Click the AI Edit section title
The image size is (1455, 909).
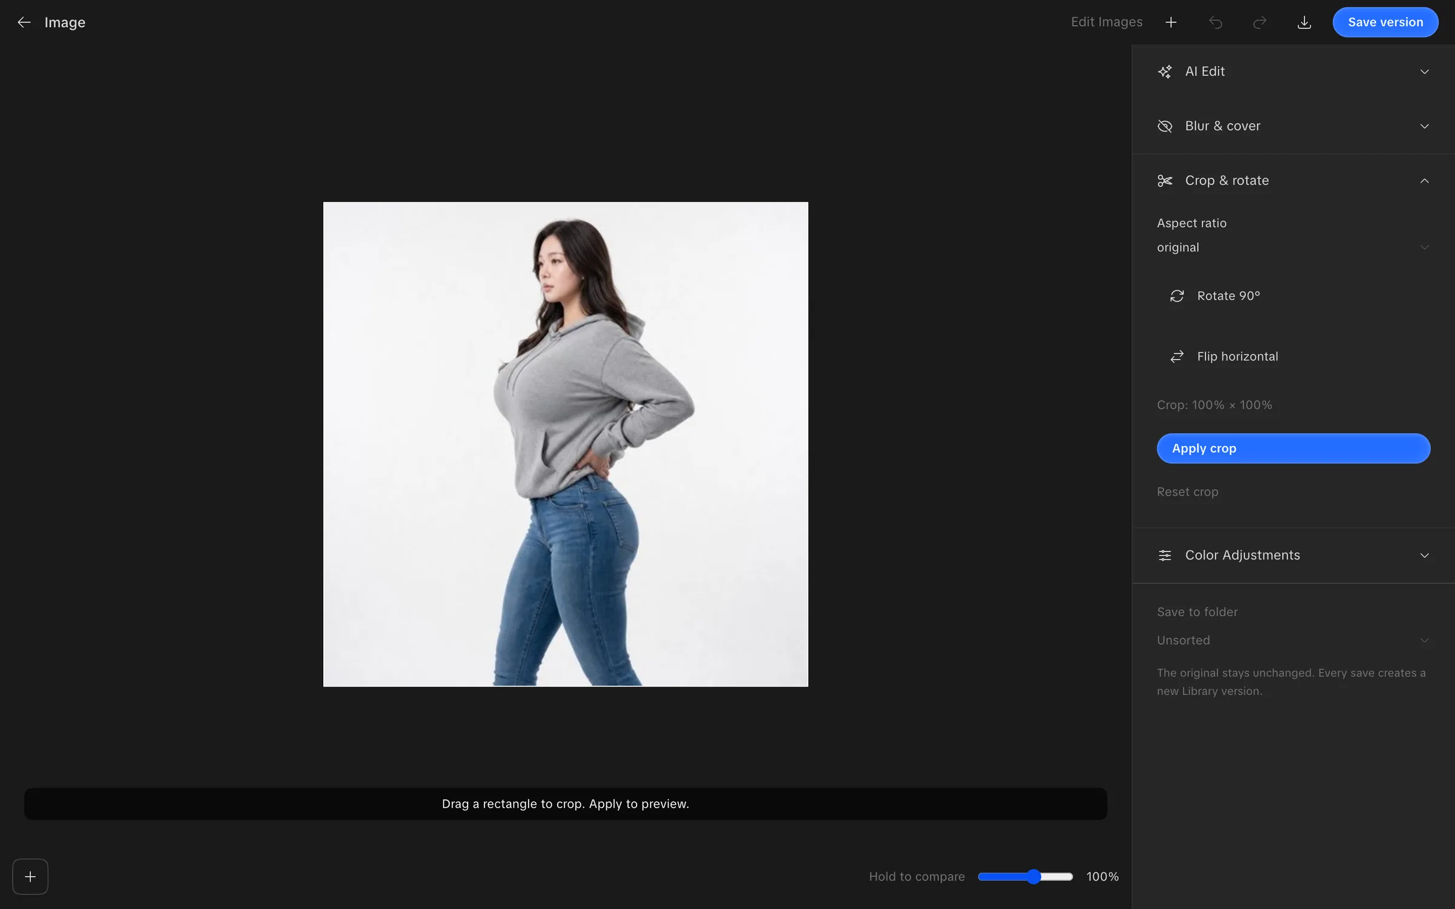(x=1205, y=72)
